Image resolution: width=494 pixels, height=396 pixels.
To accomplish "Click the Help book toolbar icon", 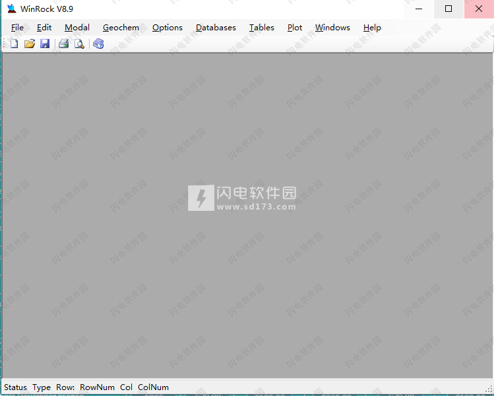I will pyautogui.click(x=99, y=43).
